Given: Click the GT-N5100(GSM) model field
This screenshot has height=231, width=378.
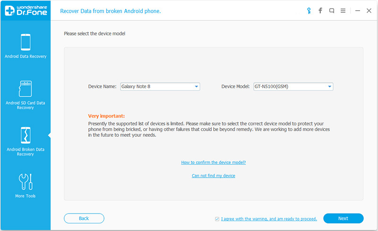Looking at the screenshot, I should (x=293, y=87).
